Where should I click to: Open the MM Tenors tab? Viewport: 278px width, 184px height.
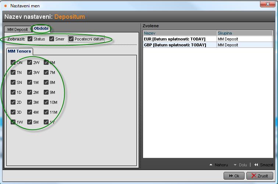click(19, 51)
